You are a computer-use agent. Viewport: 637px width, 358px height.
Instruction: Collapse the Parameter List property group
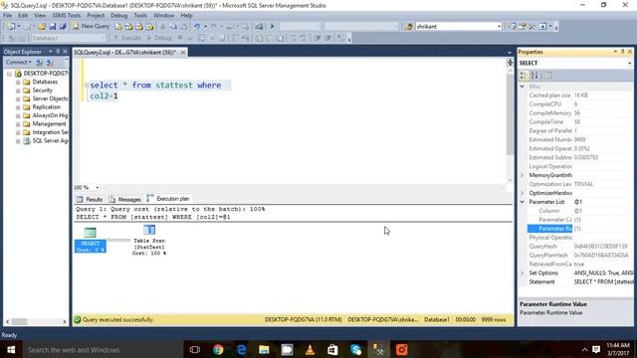click(523, 202)
